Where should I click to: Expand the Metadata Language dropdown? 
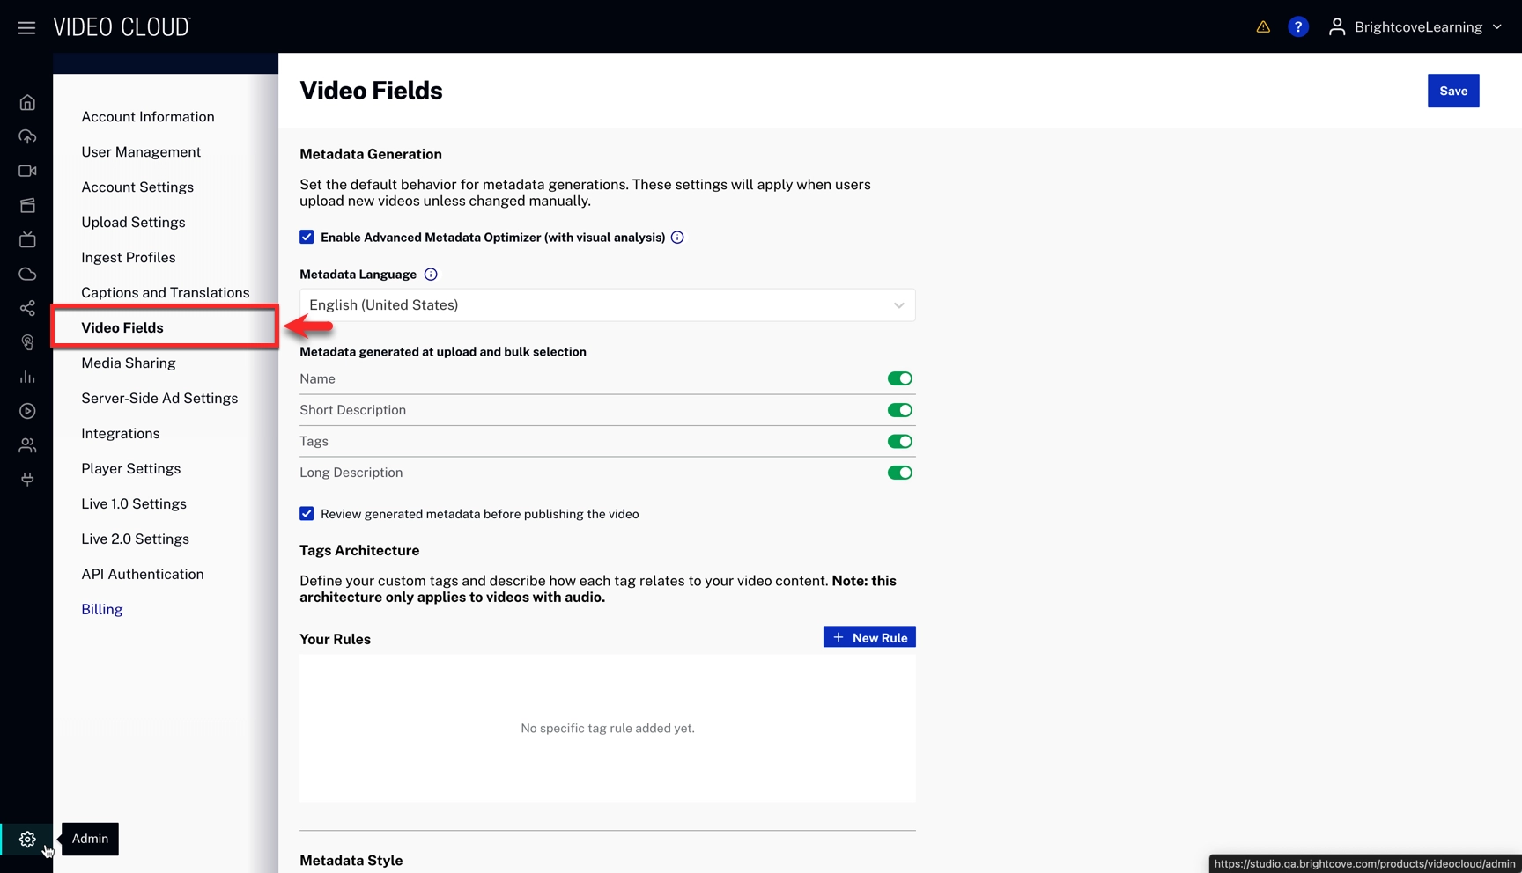tap(607, 305)
